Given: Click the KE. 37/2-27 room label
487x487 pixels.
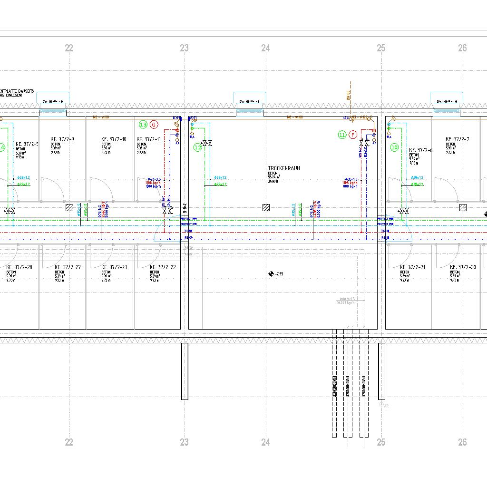Looking at the screenshot, I should tap(68, 267).
